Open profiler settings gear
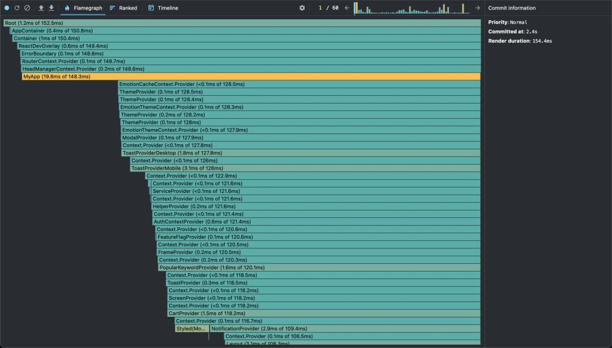This screenshot has width=612, height=348. click(302, 8)
